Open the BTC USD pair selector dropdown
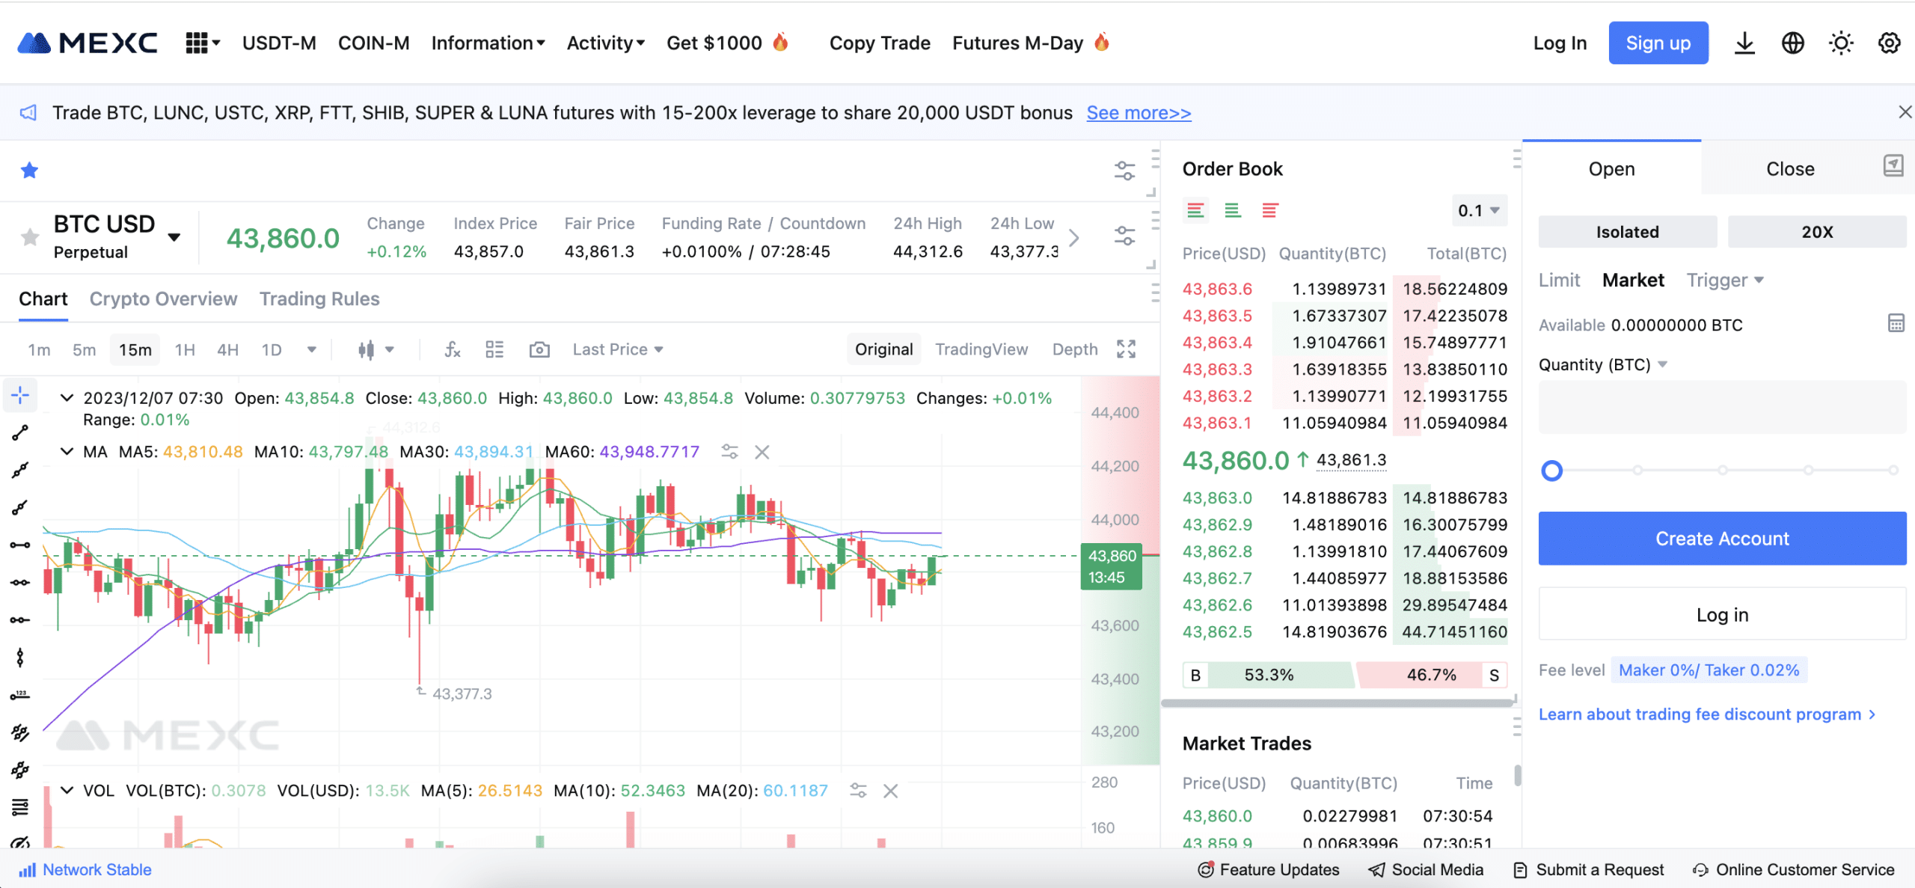 coord(174,237)
